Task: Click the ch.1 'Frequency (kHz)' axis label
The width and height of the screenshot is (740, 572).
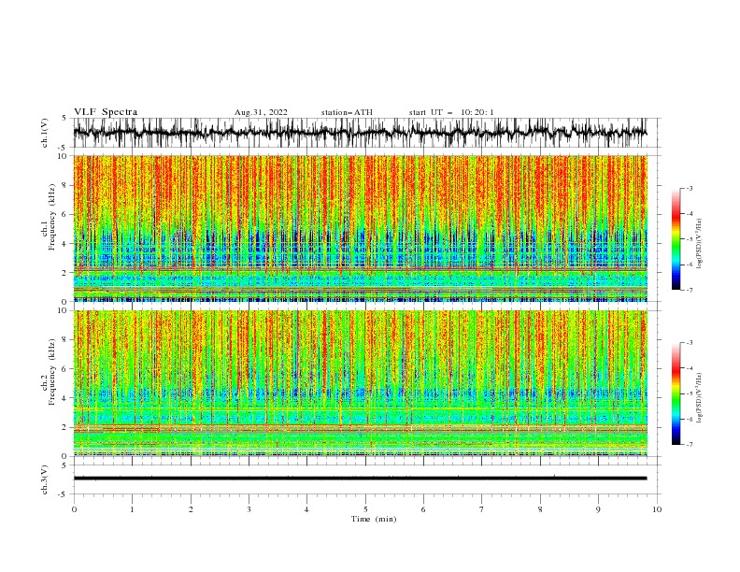Action: pyautogui.click(x=52, y=217)
